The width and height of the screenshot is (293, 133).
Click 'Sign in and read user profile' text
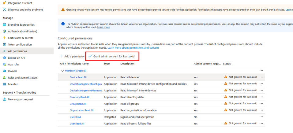pyautogui.click(x=137, y=117)
